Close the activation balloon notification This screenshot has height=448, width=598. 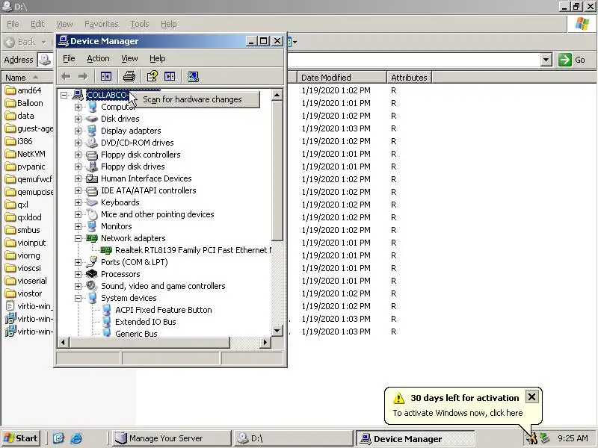pyautogui.click(x=531, y=397)
